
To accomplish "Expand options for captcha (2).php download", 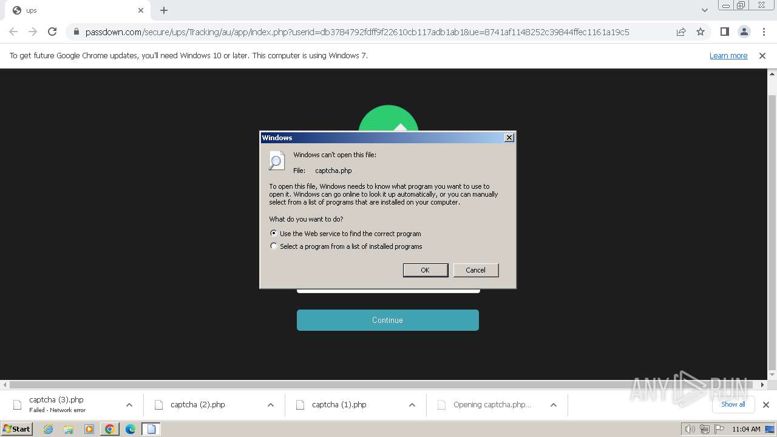I will click(271, 405).
